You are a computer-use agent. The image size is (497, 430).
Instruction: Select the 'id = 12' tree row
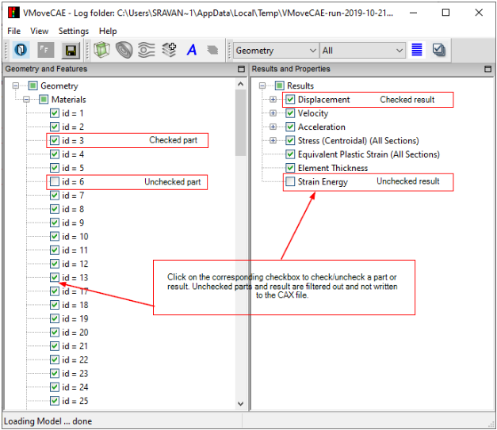[75, 264]
